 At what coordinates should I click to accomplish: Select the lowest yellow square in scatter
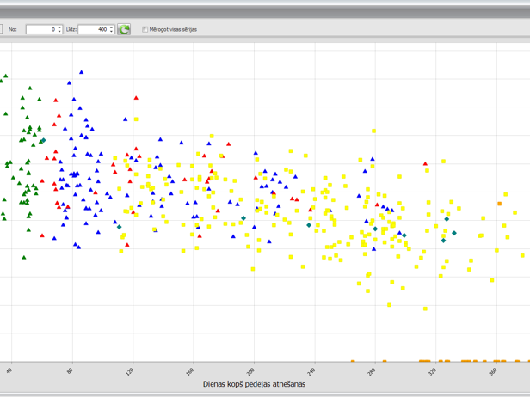click(x=425, y=309)
